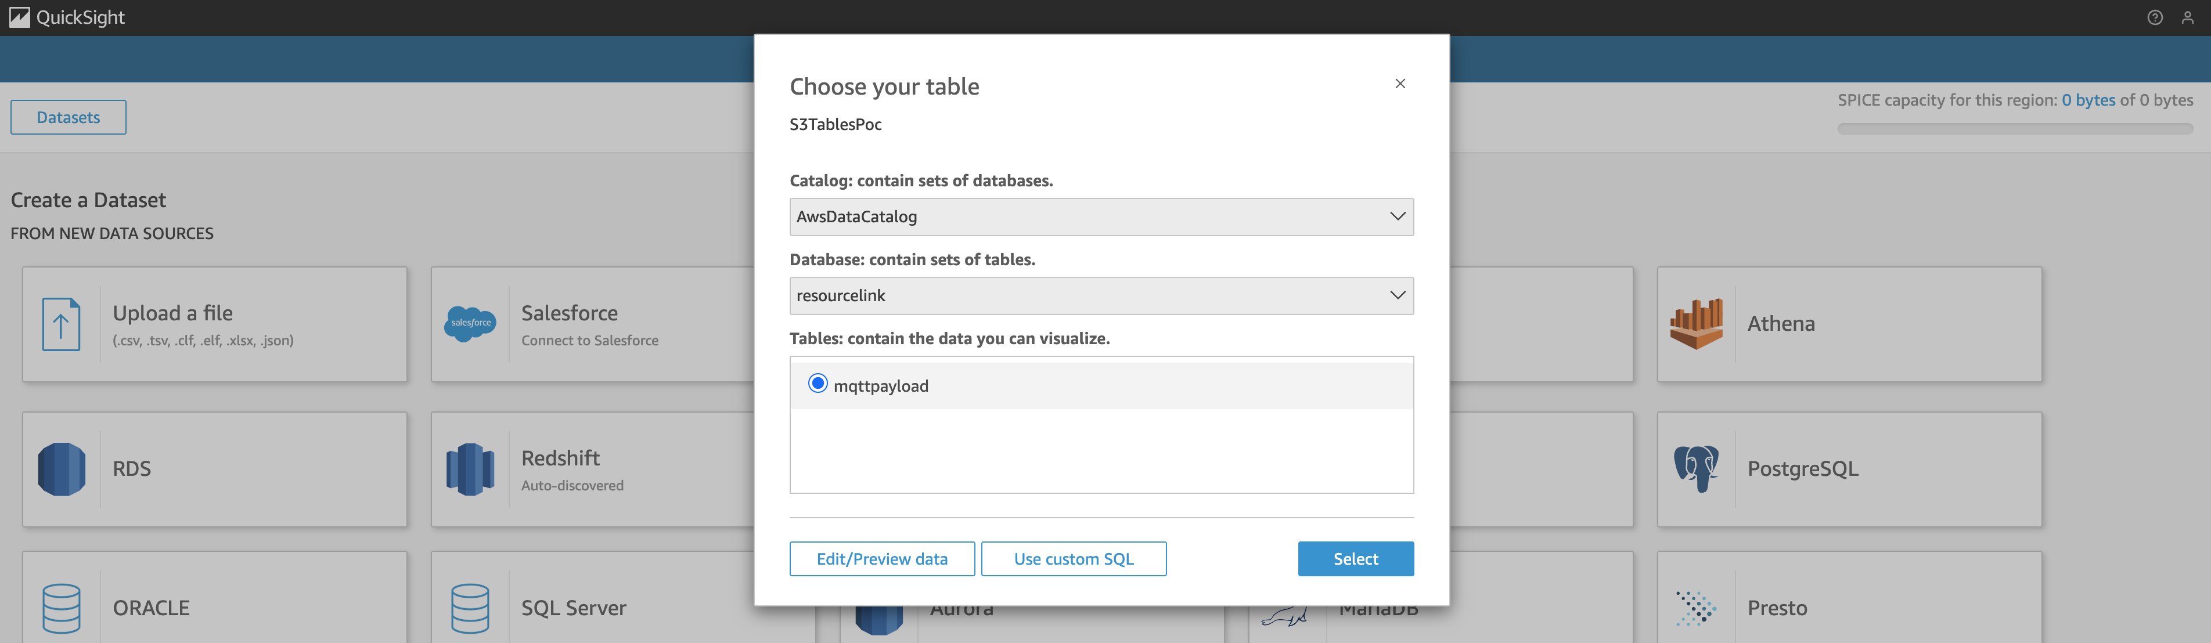Click the Presto data source icon
Screen dimensions: 2211x643
pyautogui.click(x=1696, y=608)
